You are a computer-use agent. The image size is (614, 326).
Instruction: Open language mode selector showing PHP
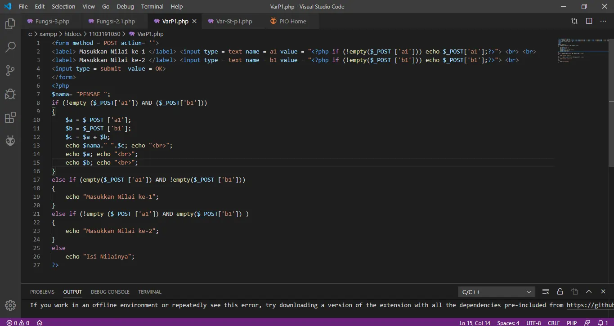click(x=572, y=322)
